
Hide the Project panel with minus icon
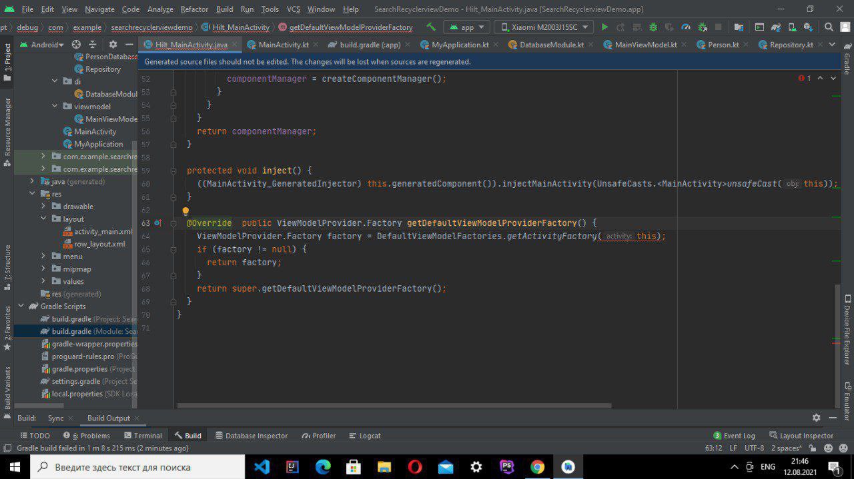click(x=129, y=45)
